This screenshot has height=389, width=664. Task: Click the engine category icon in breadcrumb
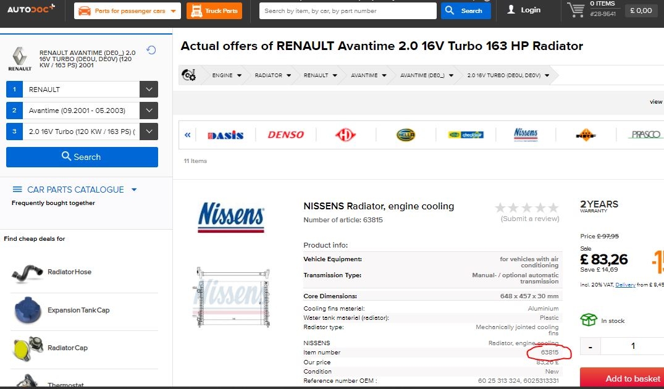(188, 75)
